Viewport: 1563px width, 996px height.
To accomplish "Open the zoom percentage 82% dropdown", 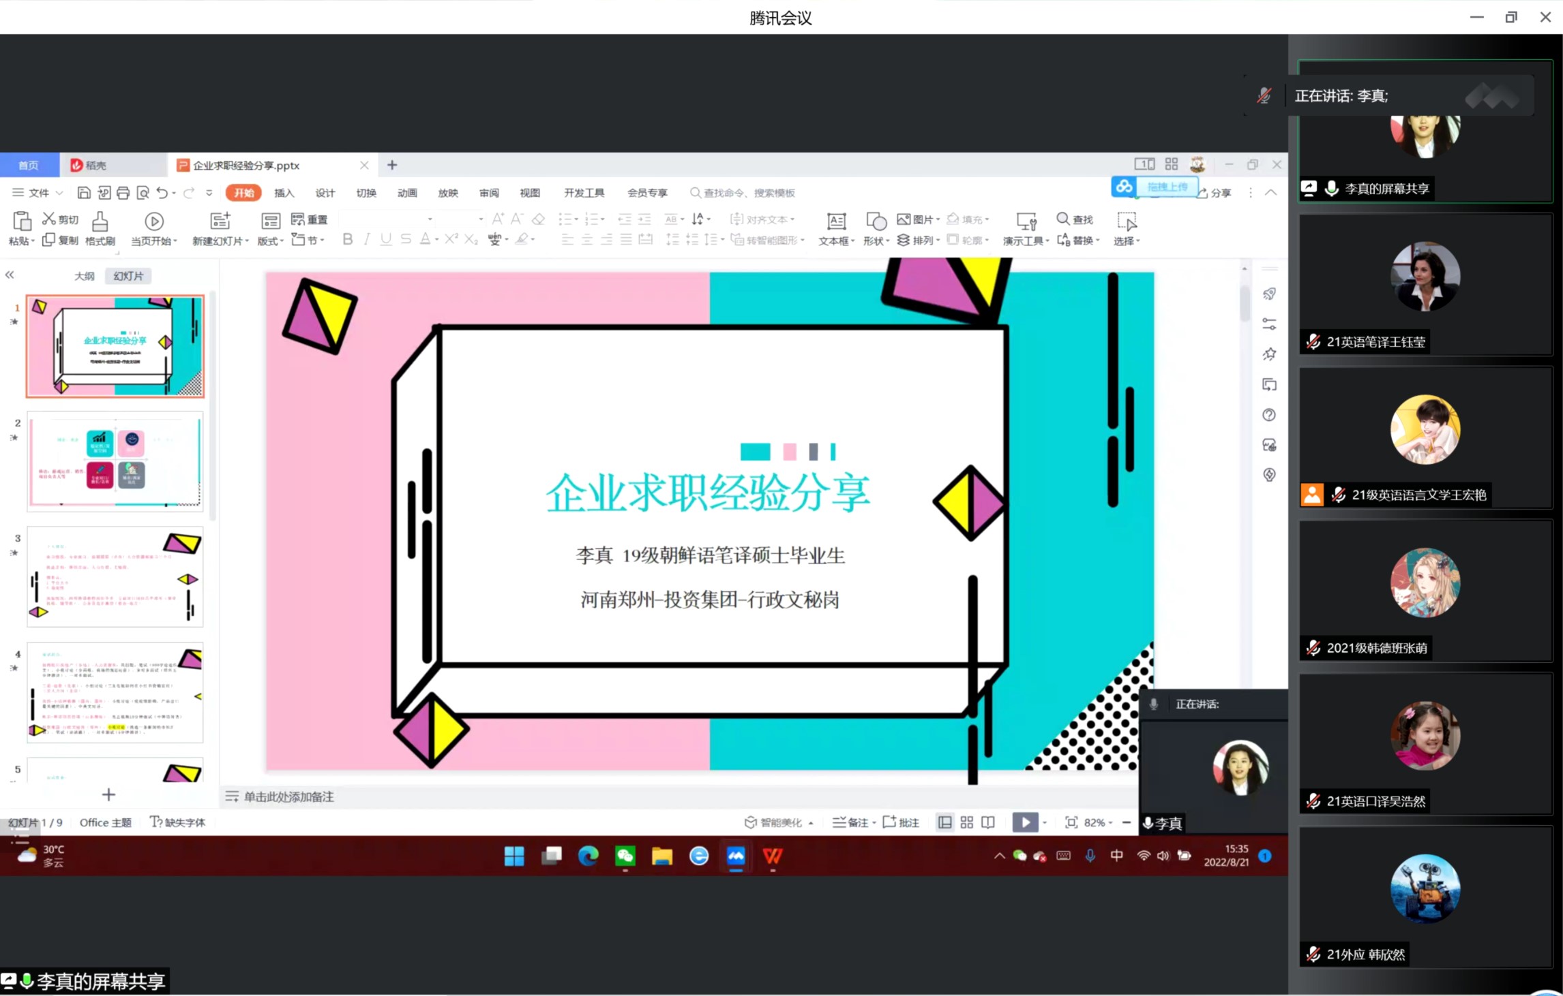I will (x=1098, y=822).
